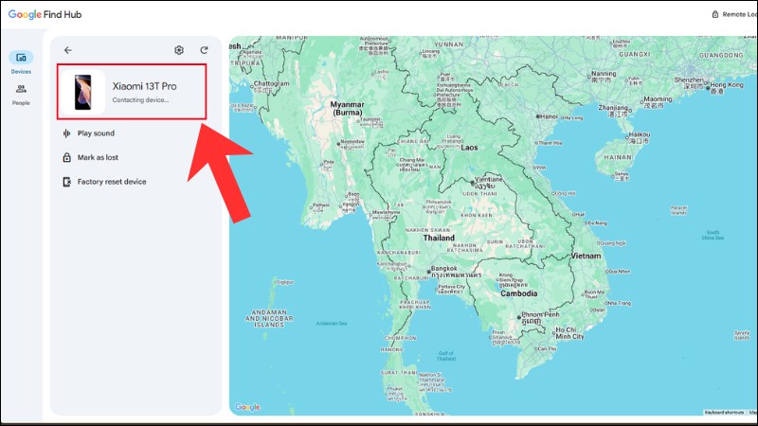
Task: Click Hainan island label on map
Action: pos(618,157)
